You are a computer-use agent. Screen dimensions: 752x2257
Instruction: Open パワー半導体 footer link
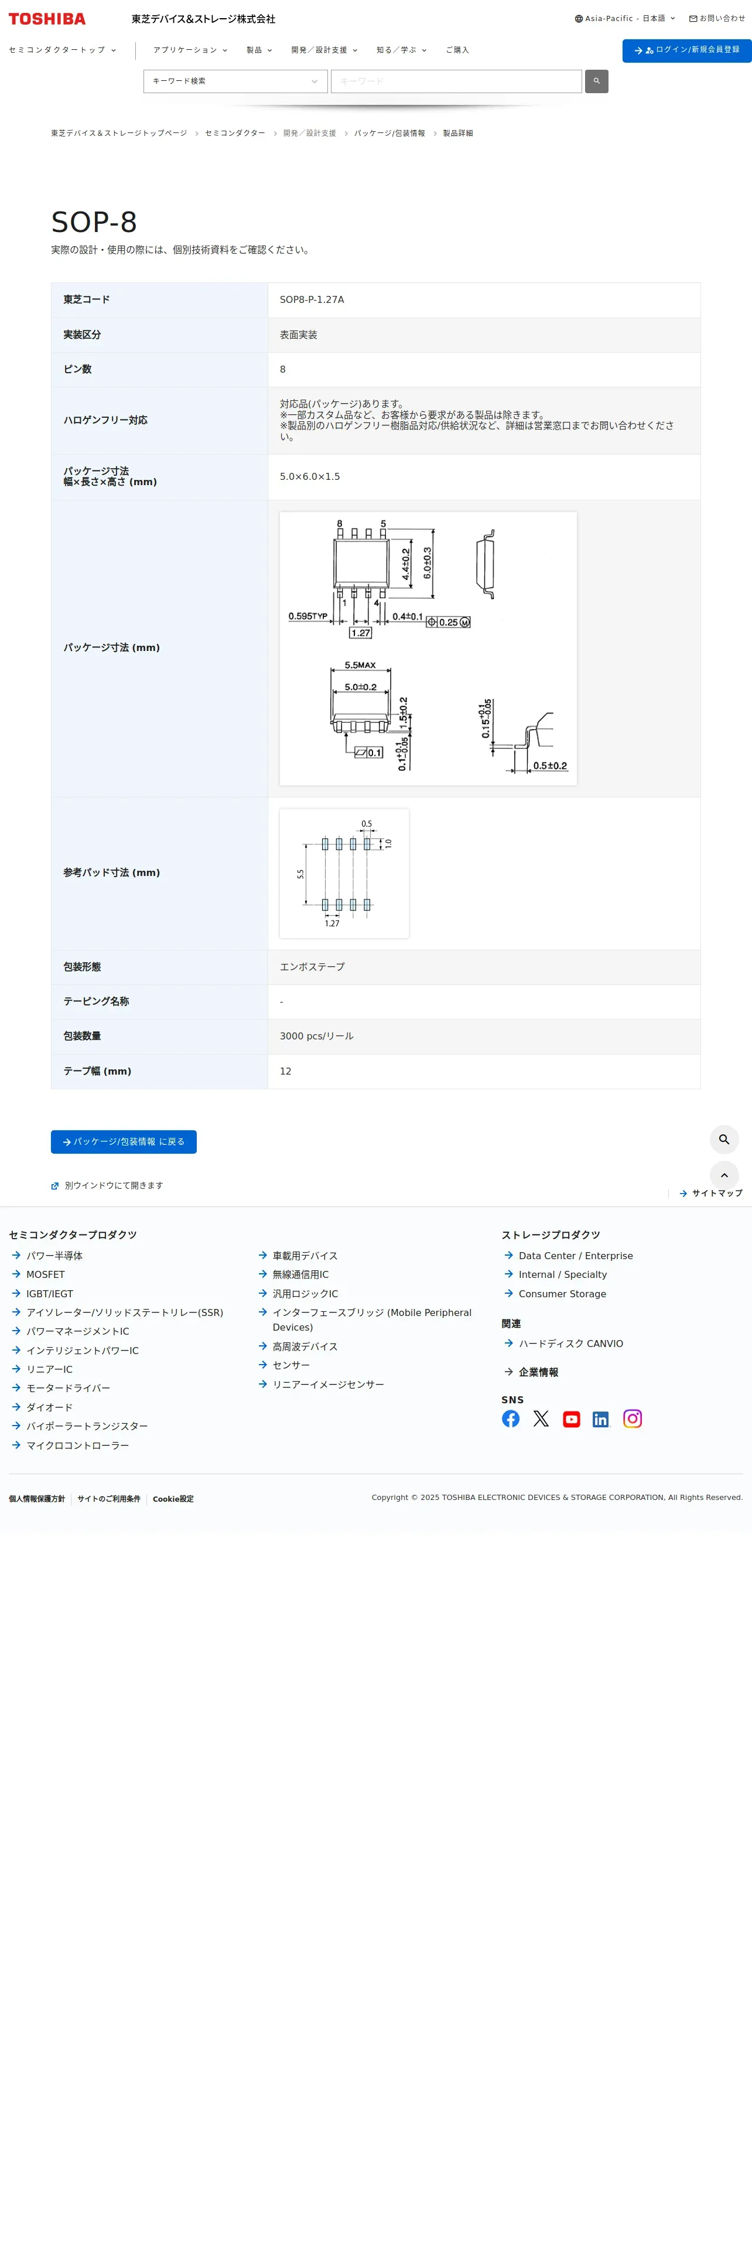pos(54,1256)
